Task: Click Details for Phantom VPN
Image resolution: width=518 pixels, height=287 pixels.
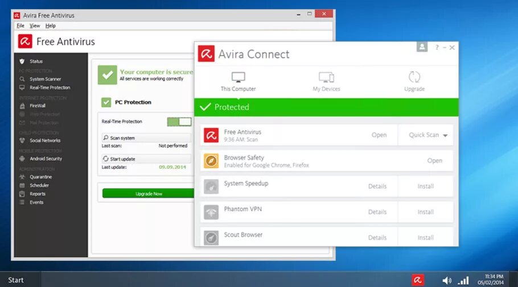Action: pyautogui.click(x=377, y=212)
